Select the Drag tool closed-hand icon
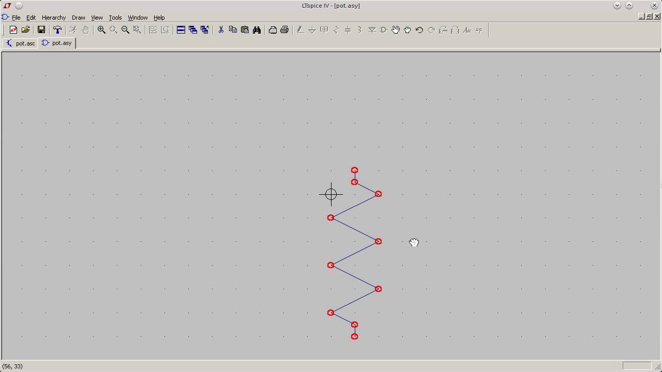The image size is (662, 372). (408, 30)
